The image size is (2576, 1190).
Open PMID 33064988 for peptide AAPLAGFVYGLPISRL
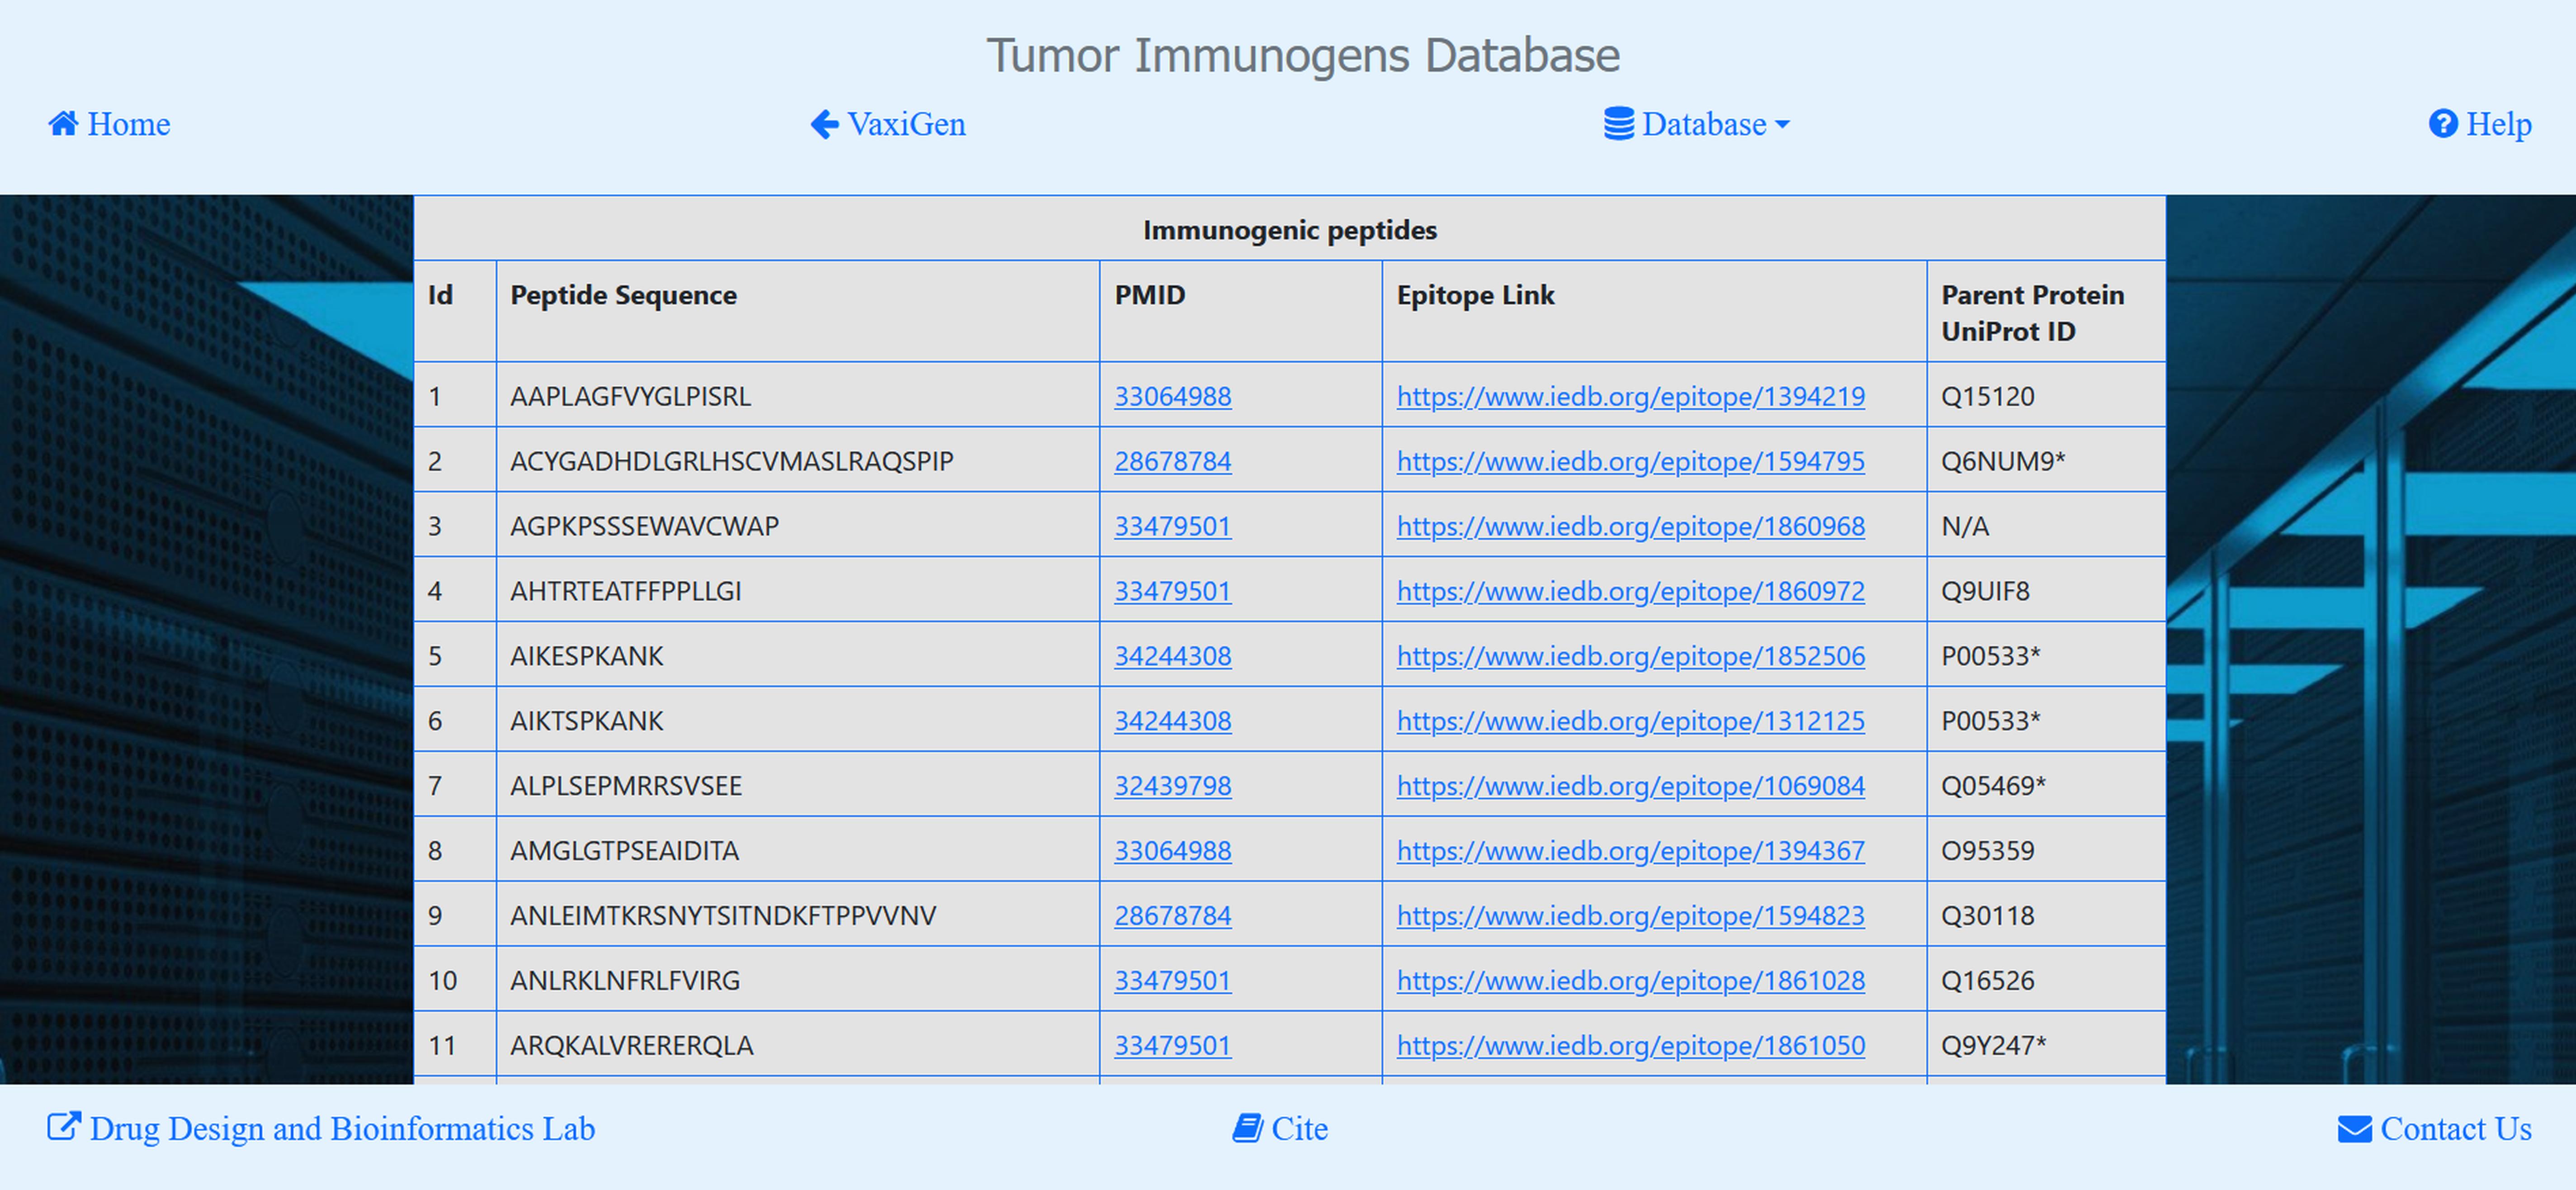click(1172, 396)
